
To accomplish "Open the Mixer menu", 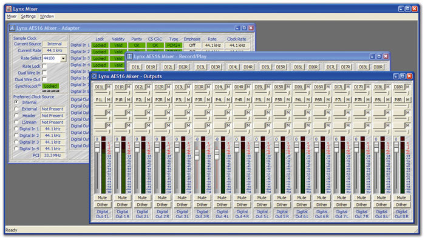I will (12, 16).
